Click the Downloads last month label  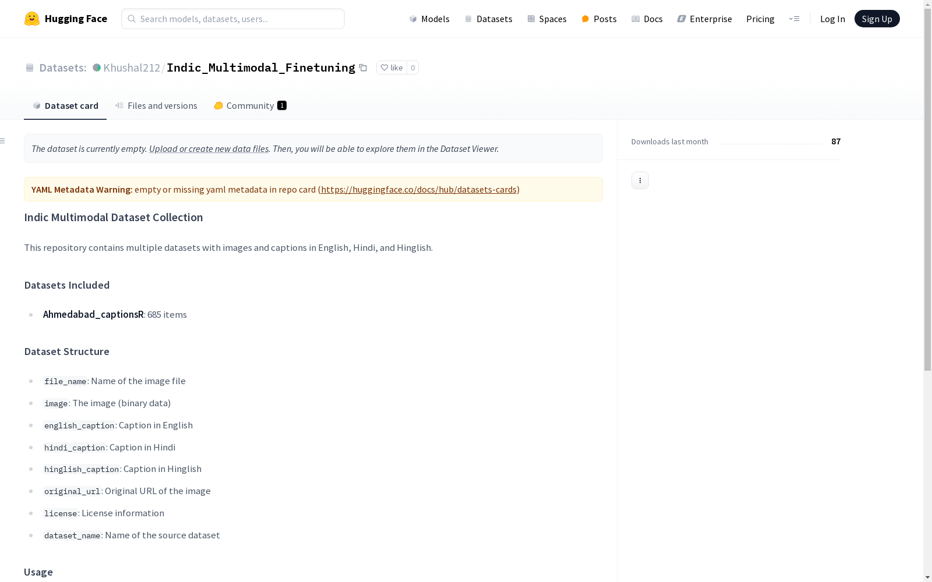pos(670,141)
